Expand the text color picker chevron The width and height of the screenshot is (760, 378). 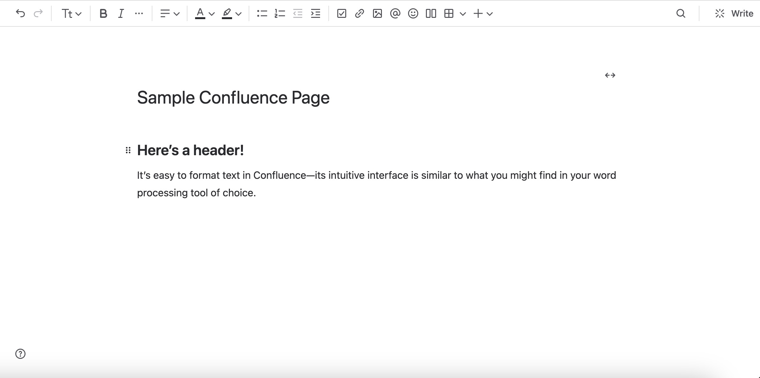212,14
